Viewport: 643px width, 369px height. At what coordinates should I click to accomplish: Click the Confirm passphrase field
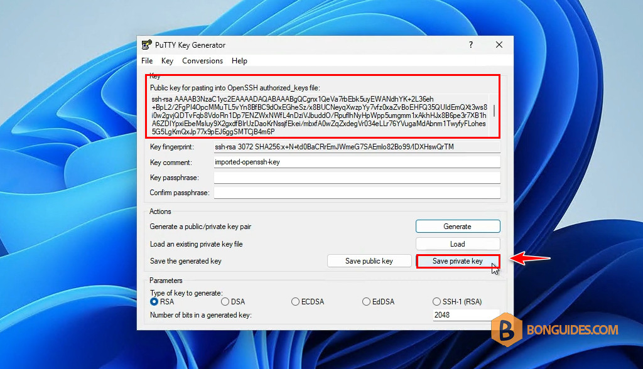[357, 193]
